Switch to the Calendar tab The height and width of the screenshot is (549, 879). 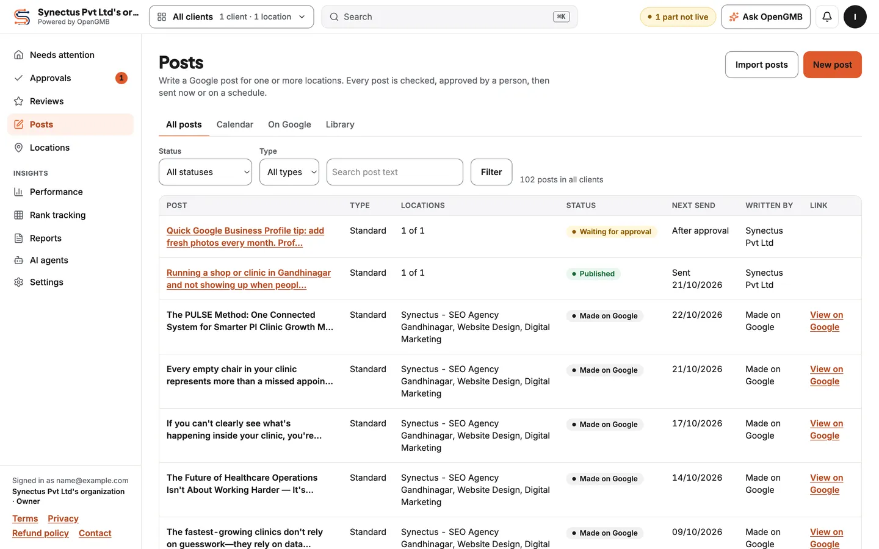coord(235,124)
